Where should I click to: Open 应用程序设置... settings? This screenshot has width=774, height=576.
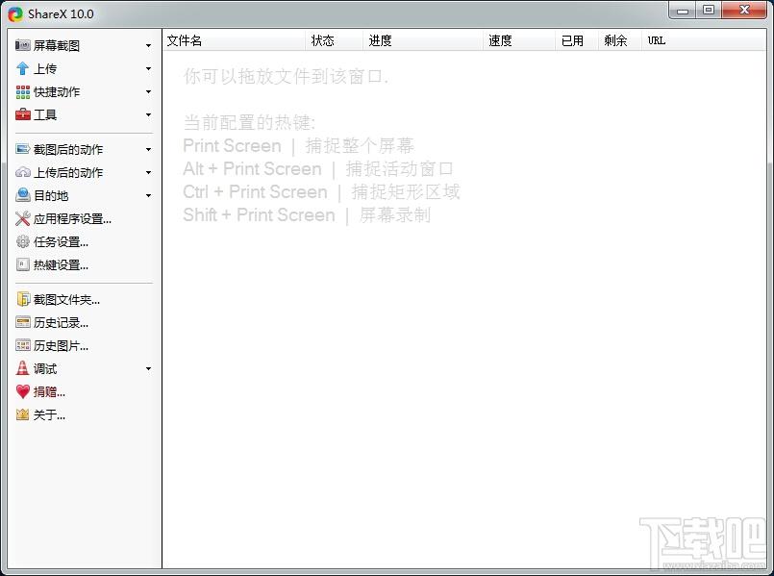coord(72,219)
